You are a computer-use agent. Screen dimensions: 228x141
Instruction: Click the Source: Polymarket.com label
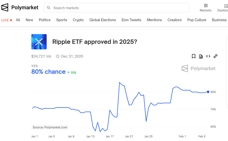pos(50,127)
